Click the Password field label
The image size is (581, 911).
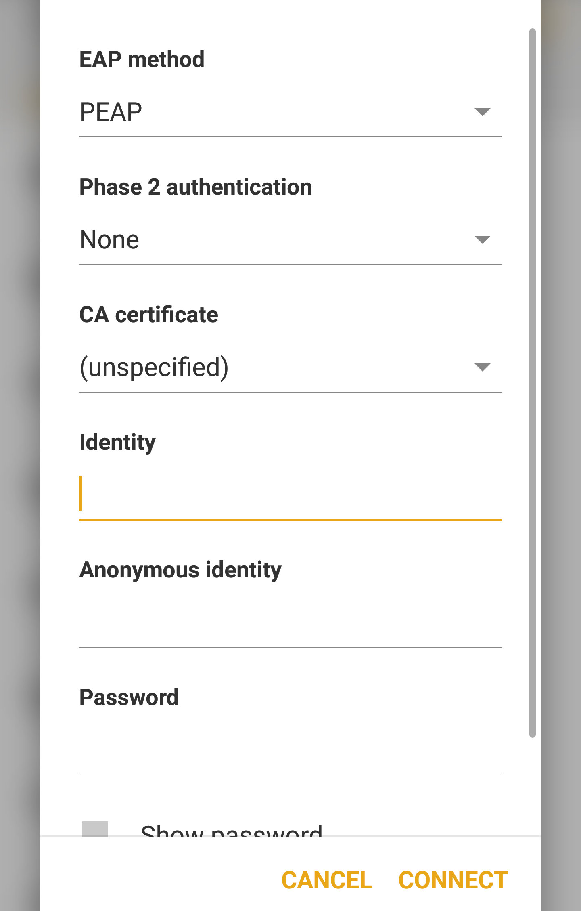129,697
